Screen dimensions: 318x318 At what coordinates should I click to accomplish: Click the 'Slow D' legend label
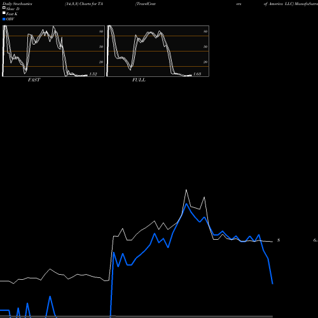(13, 9)
